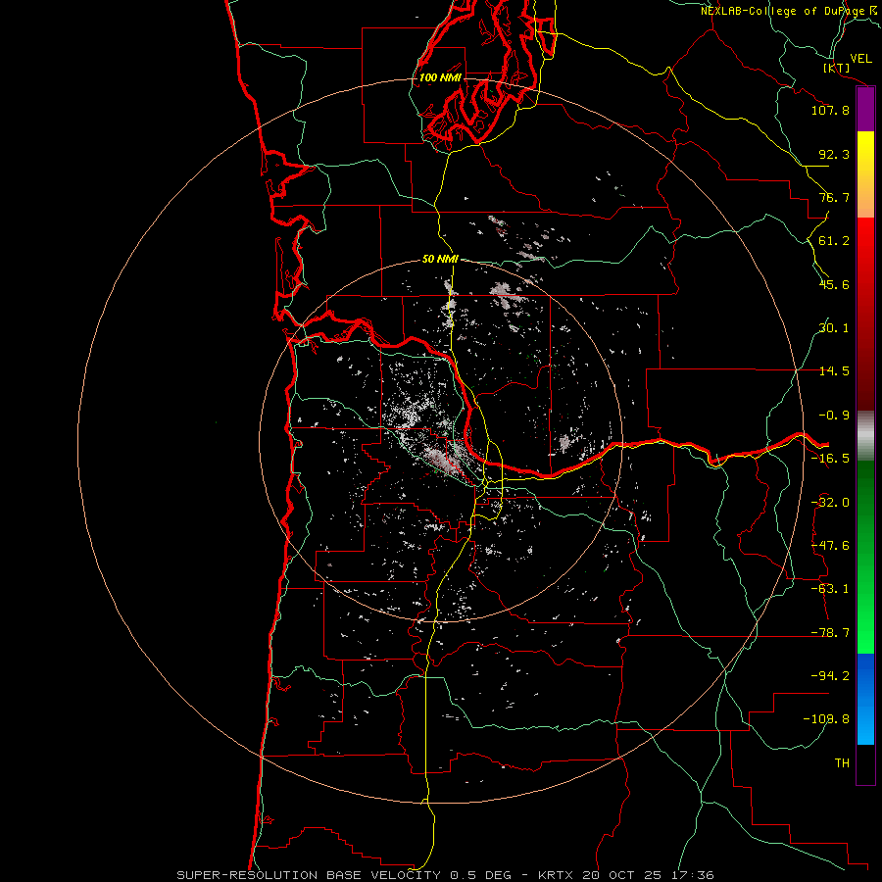The image size is (882, 882).
Task: Click the [KT] units label
Action: pyautogui.click(x=837, y=68)
